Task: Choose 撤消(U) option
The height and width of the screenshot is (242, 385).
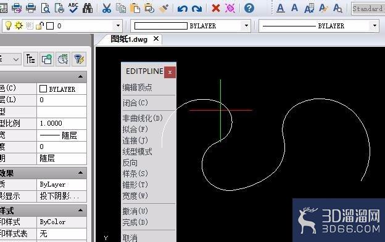Action: coord(135,211)
